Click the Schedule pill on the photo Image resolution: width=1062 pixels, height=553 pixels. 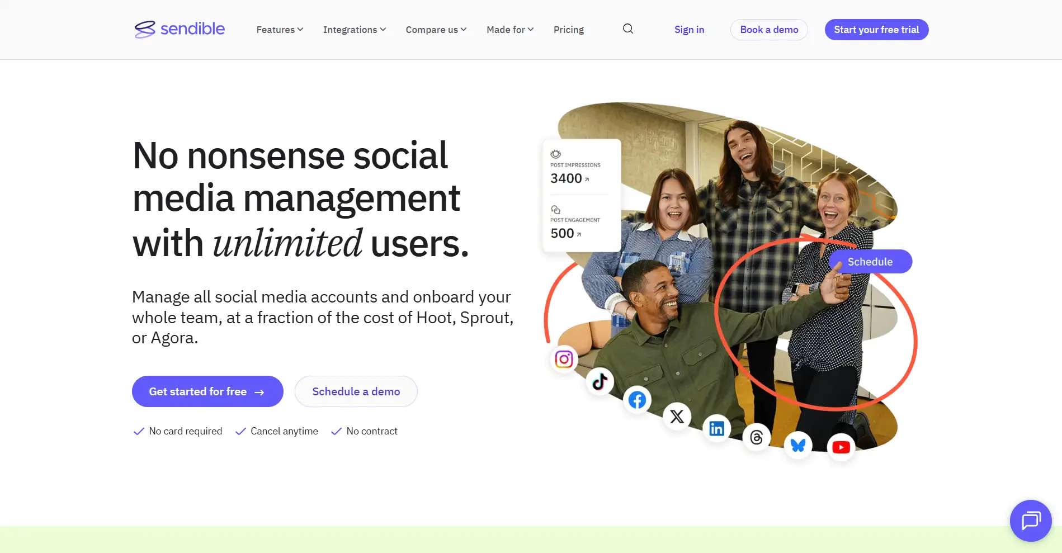(x=870, y=262)
